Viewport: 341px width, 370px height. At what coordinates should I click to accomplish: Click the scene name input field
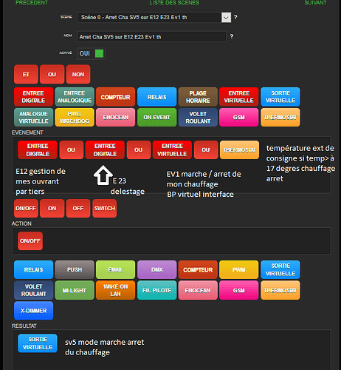point(151,37)
